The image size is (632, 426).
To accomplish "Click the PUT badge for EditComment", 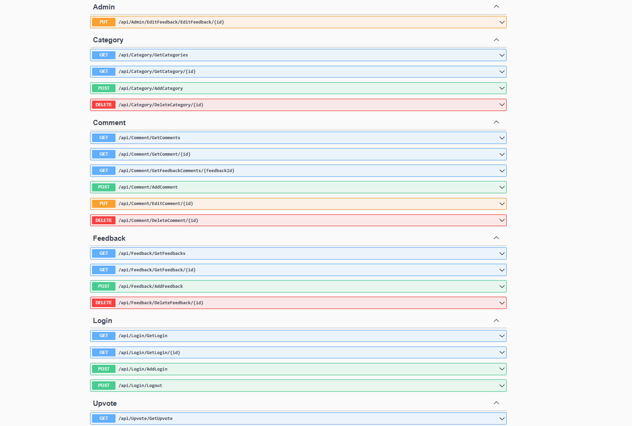I will click(x=103, y=204).
